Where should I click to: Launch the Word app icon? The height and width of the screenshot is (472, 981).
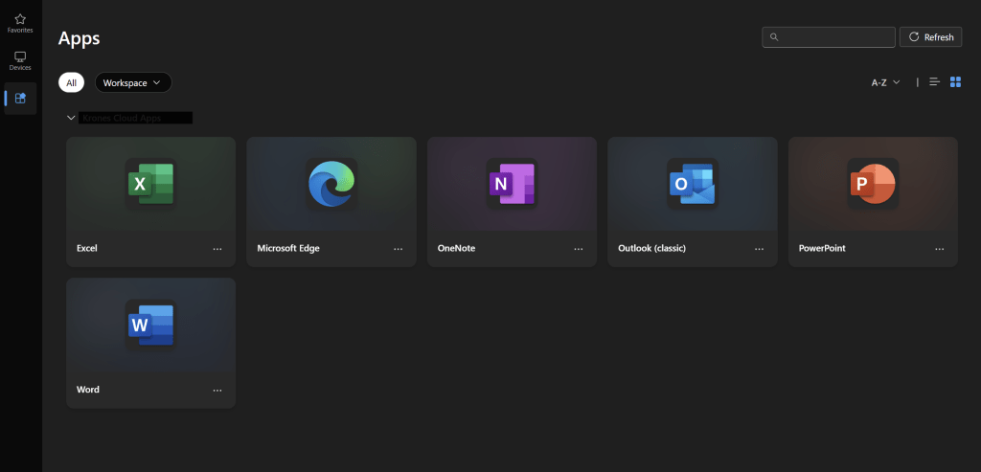coord(150,326)
